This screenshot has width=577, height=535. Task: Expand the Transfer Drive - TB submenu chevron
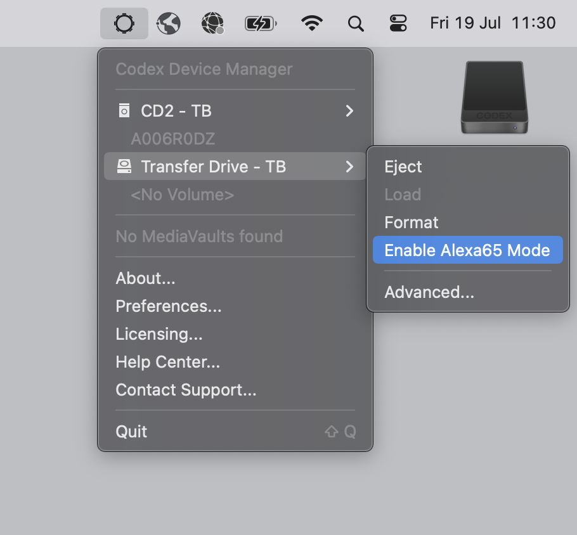tap(349, 167)
